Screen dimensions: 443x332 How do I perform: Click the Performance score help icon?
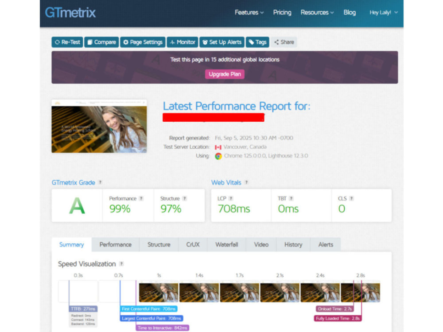pos(141,198)
